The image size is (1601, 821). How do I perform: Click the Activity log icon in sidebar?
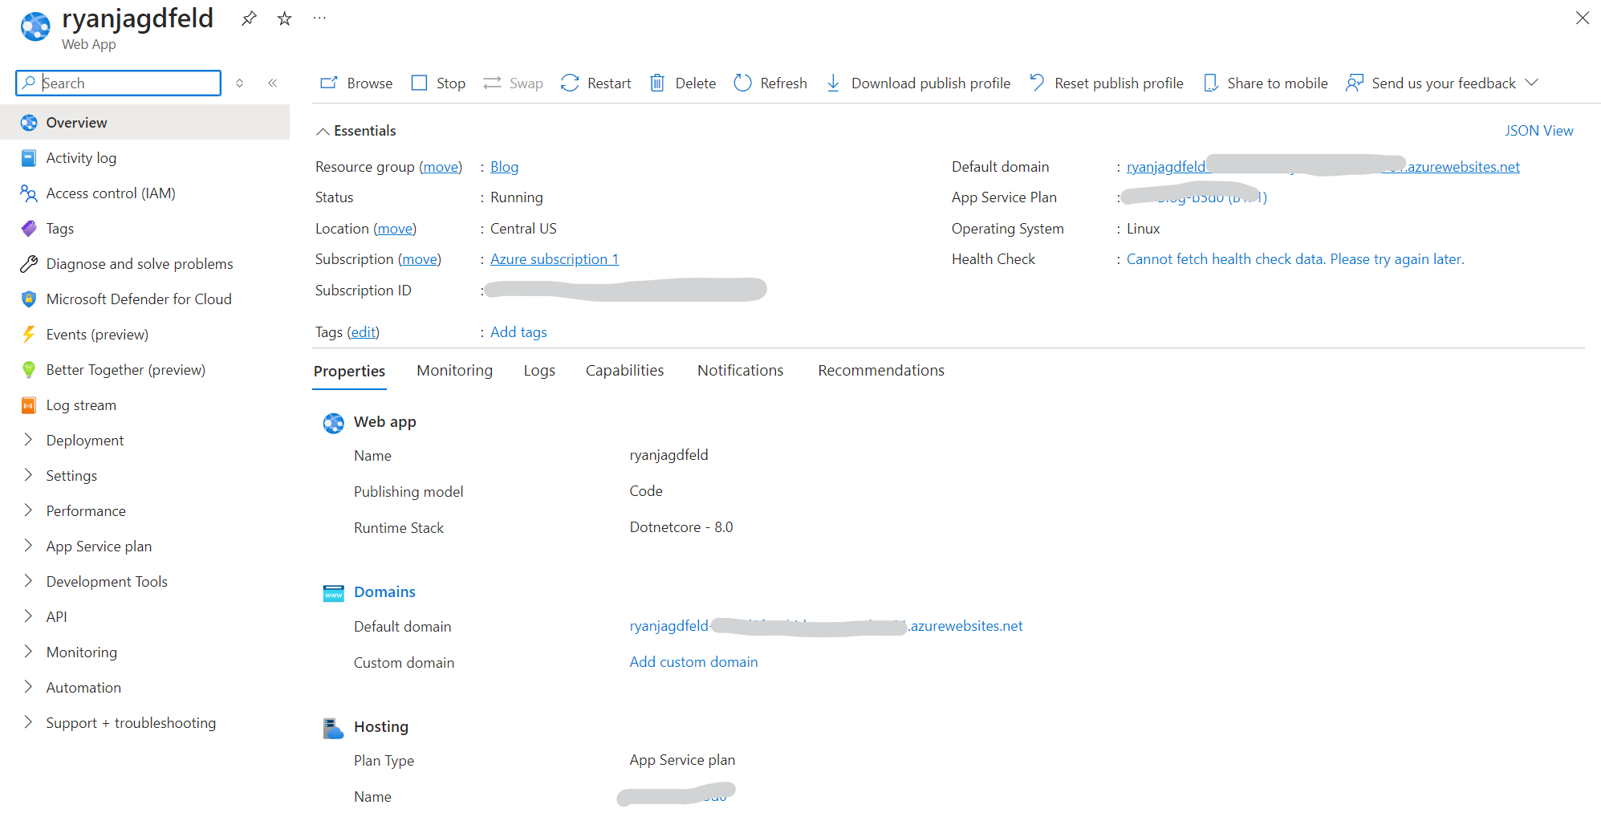pyautogui.click(x=29, y=158)
